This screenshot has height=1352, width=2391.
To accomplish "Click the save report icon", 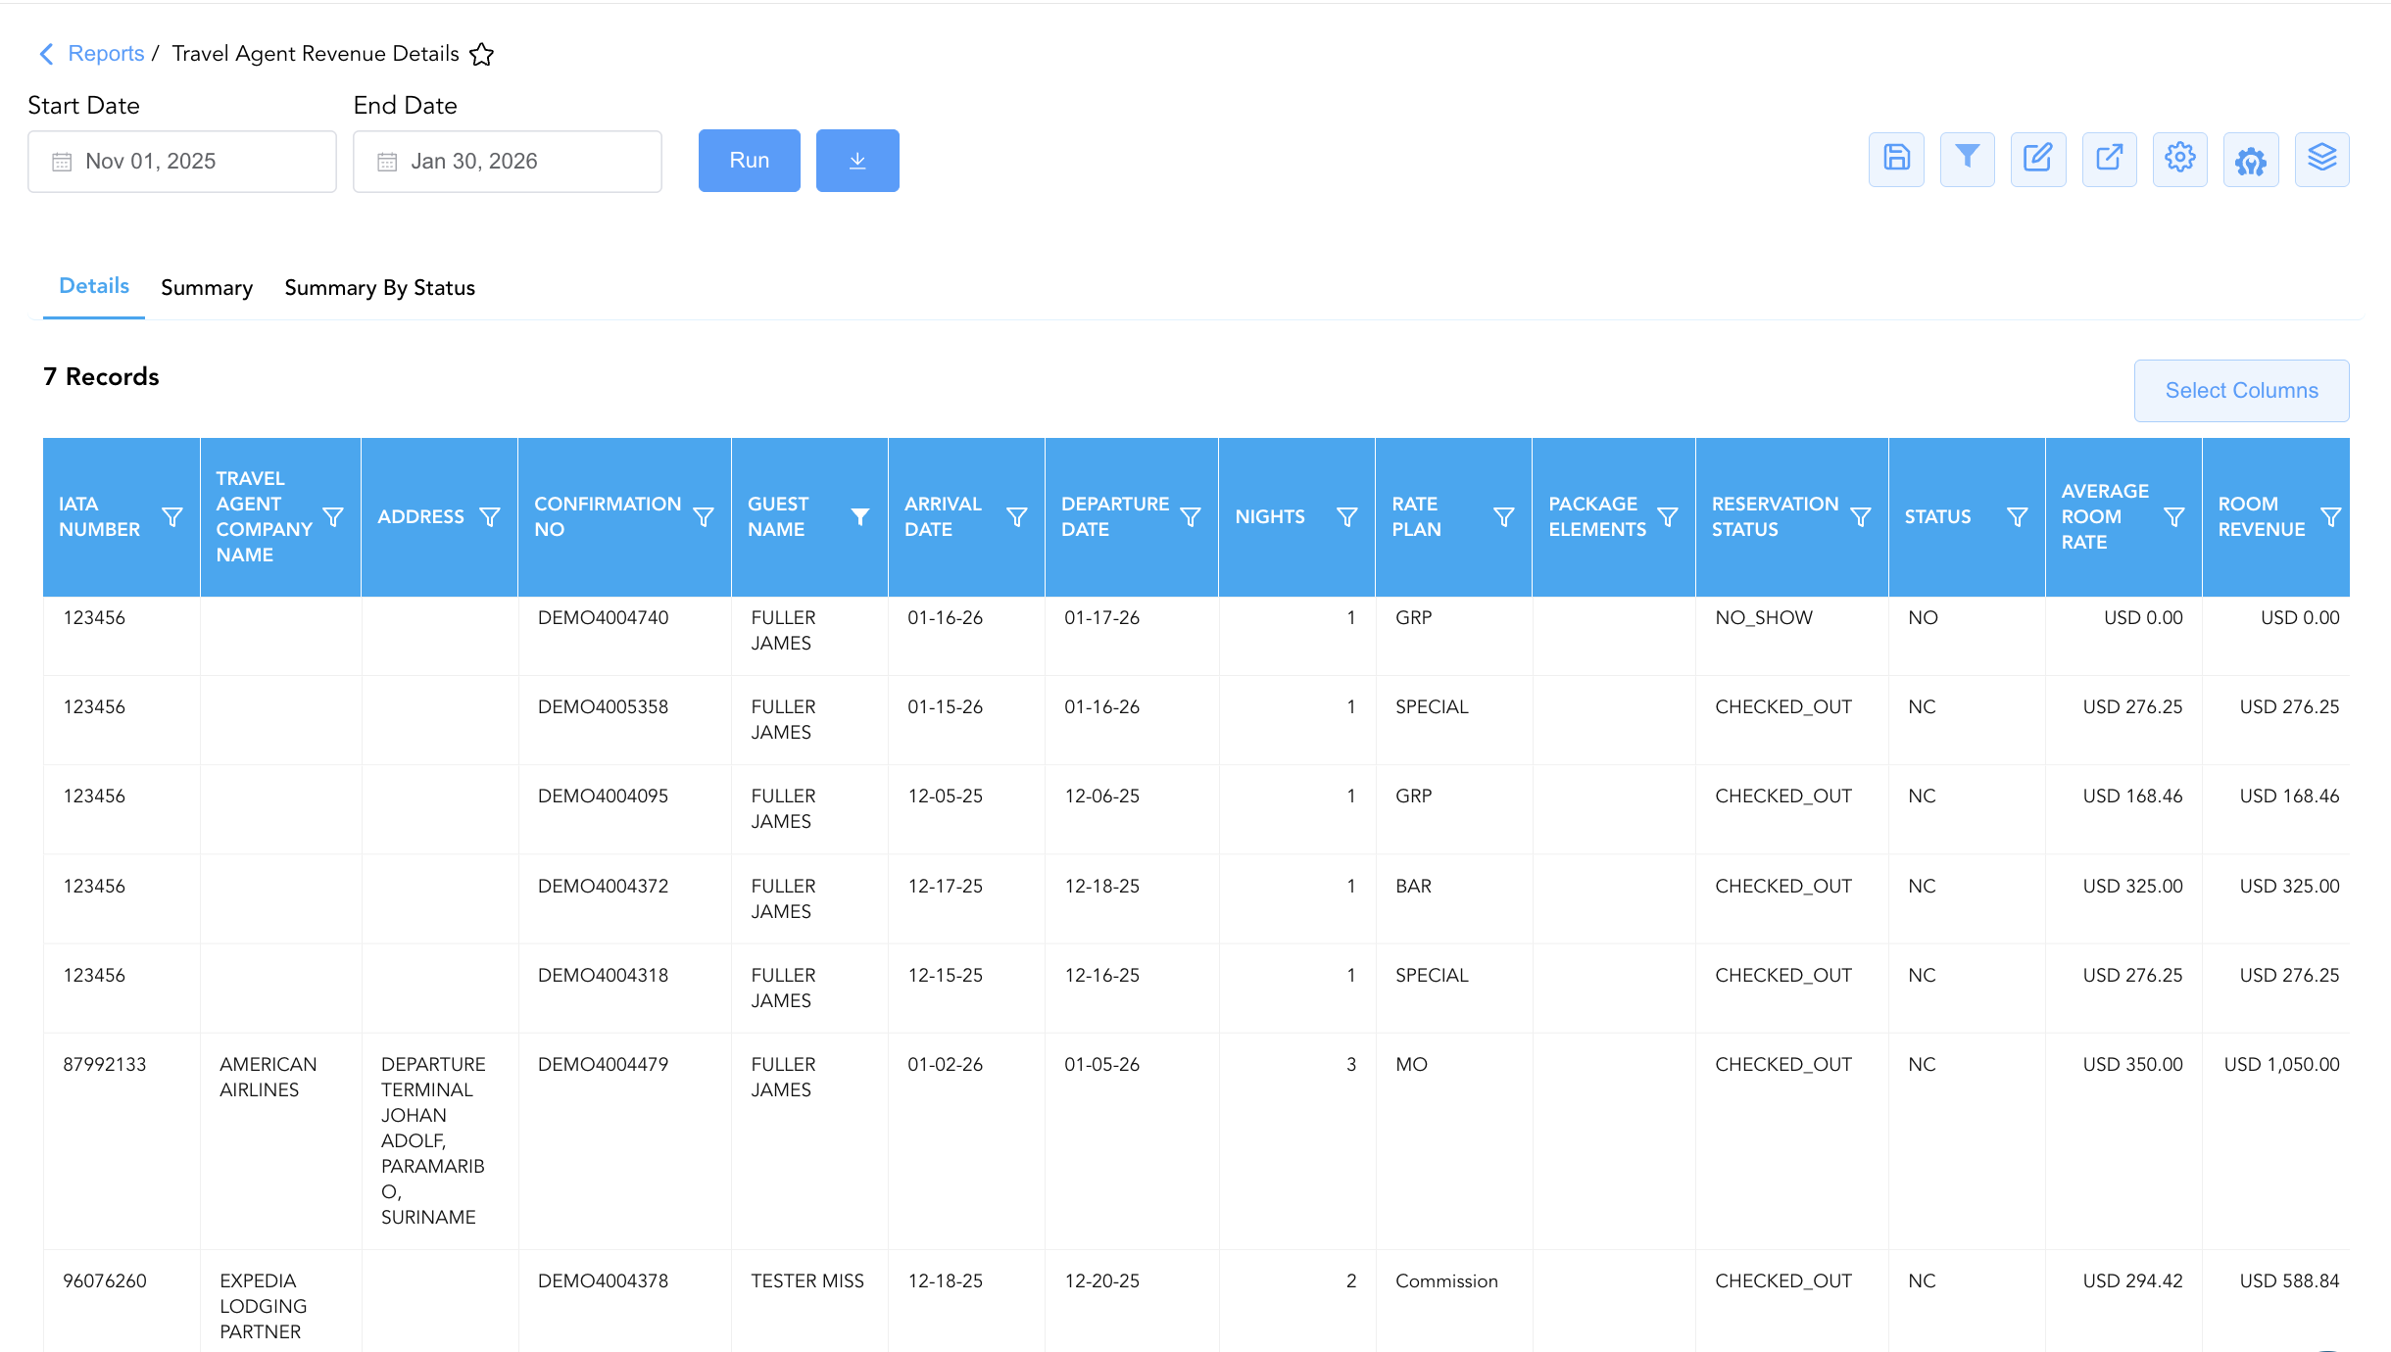I will point(1896,159).
